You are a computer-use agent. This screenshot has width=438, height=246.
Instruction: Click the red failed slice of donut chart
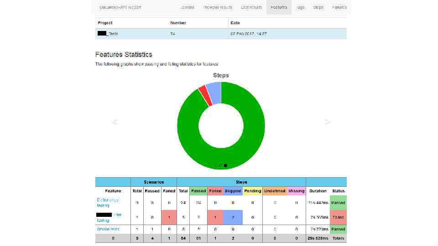206,96
